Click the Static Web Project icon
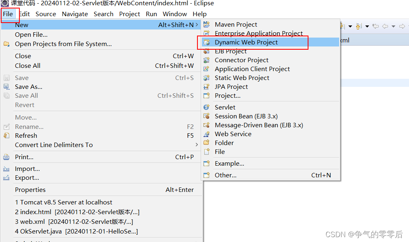Image resolution: width=409 pixels, height=242 pixels. coord(207,78)
